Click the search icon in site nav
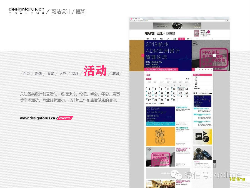 point(212,39)
